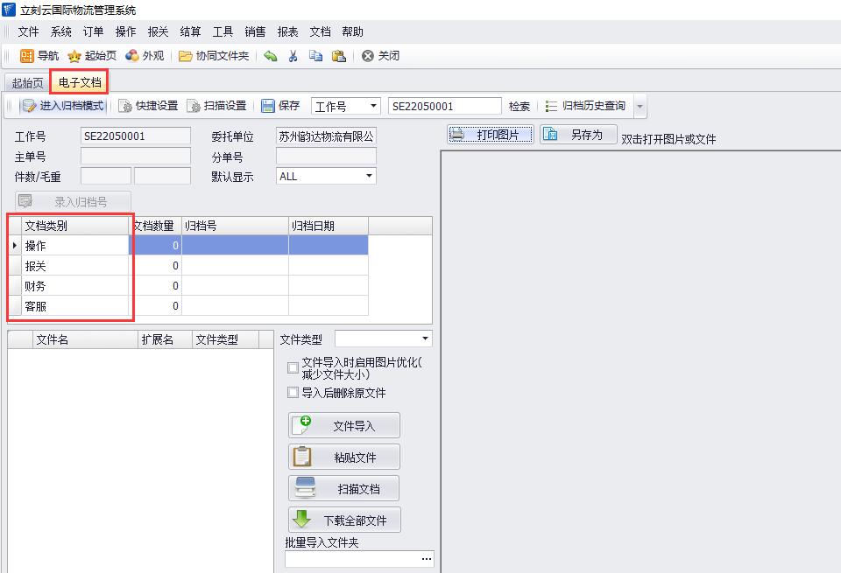Click the 导航 navigation toolbar icon
Image resolution: width=841 pixels, height=573 pixels.
pos(27,56)
